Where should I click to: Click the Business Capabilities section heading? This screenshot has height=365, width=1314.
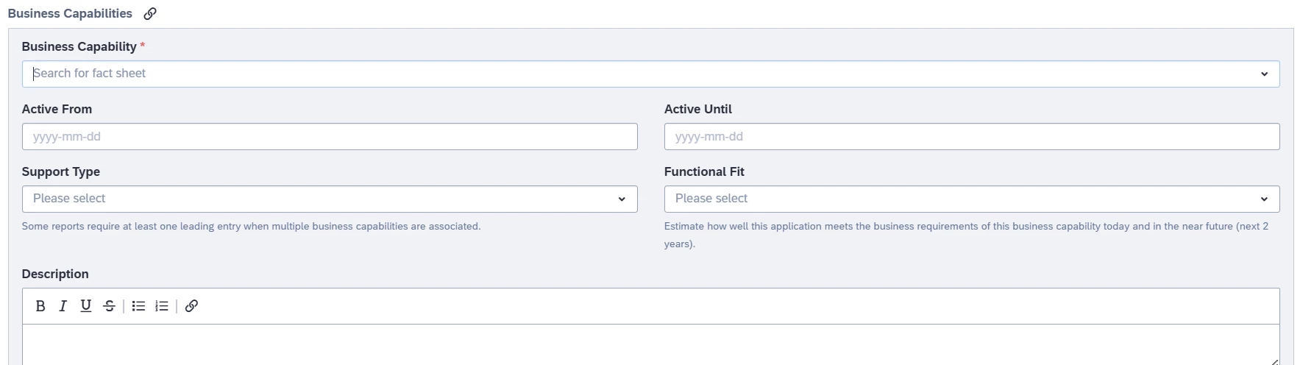(70, 14)
